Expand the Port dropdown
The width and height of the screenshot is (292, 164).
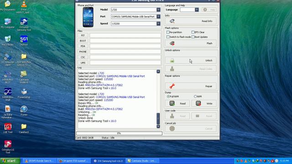tap(158, 16)
